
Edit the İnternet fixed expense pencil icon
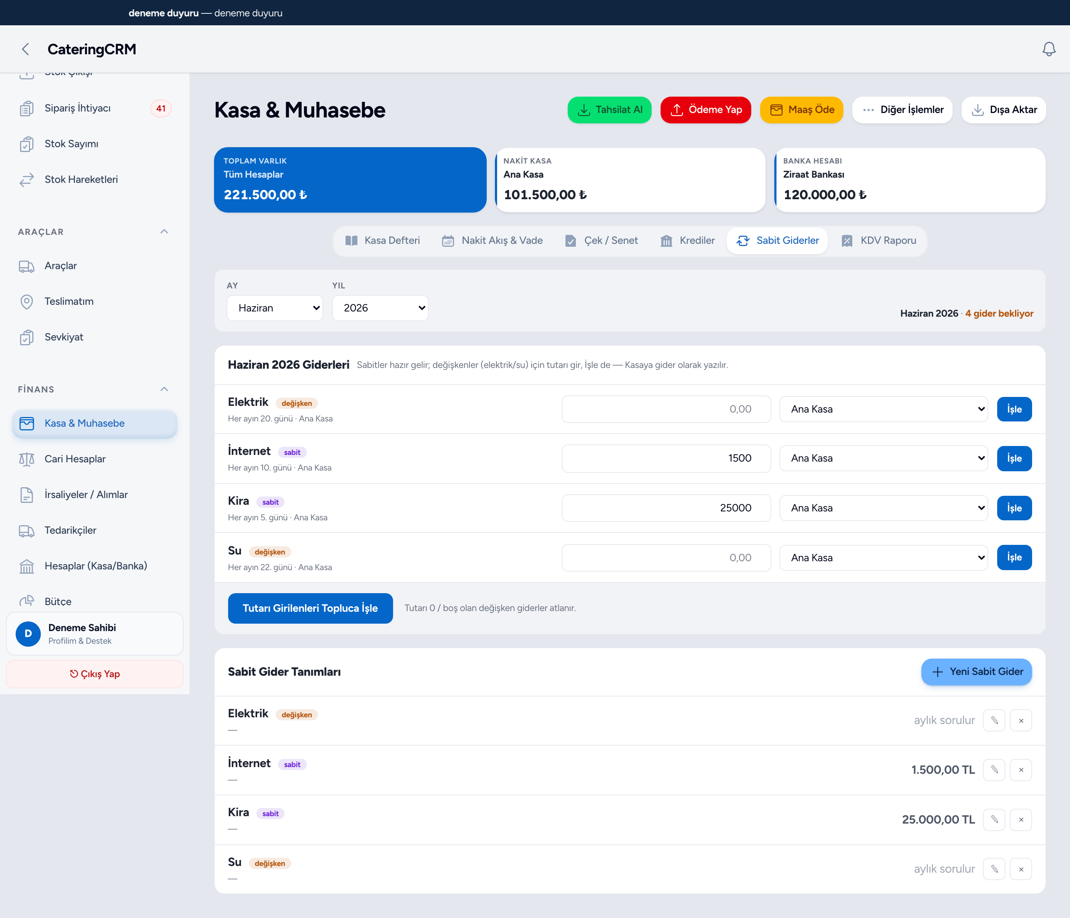pyautogui.click(x=994, y=770)
